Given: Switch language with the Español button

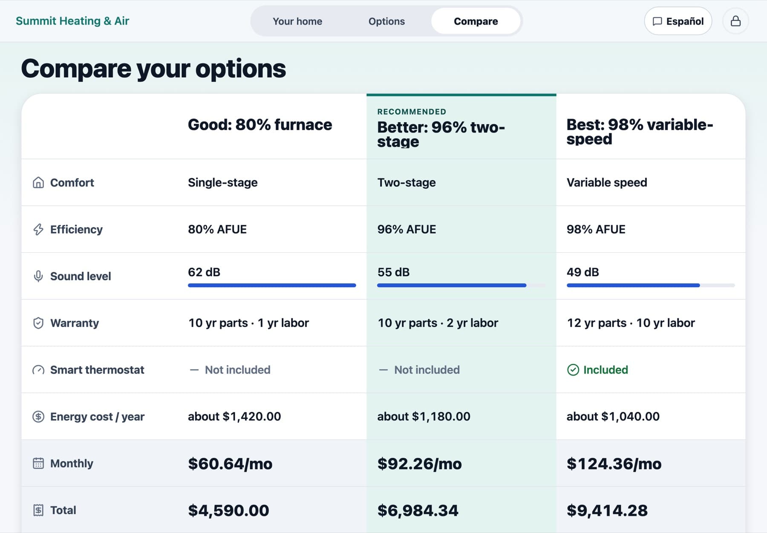Looking at the screenshot, I should pyautogui.click(x=678, y=21).
